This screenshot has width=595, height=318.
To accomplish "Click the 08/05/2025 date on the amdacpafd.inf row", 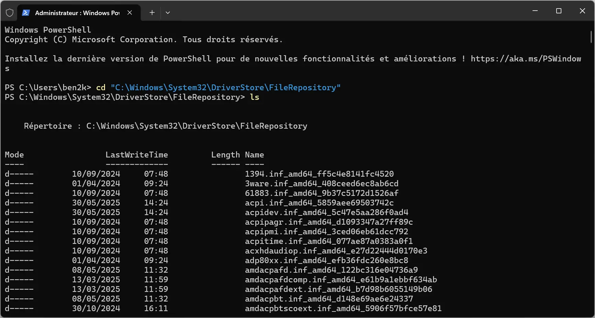I will pyautogui.click(x=96, y=270).
